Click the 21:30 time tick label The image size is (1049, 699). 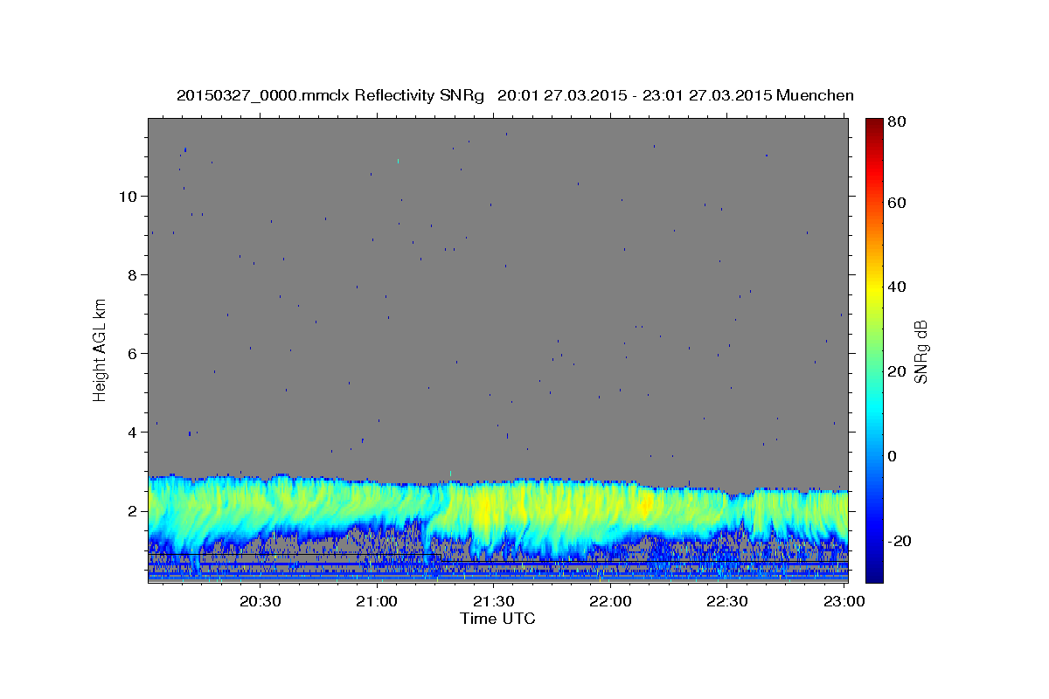click(x=495, y=602)
